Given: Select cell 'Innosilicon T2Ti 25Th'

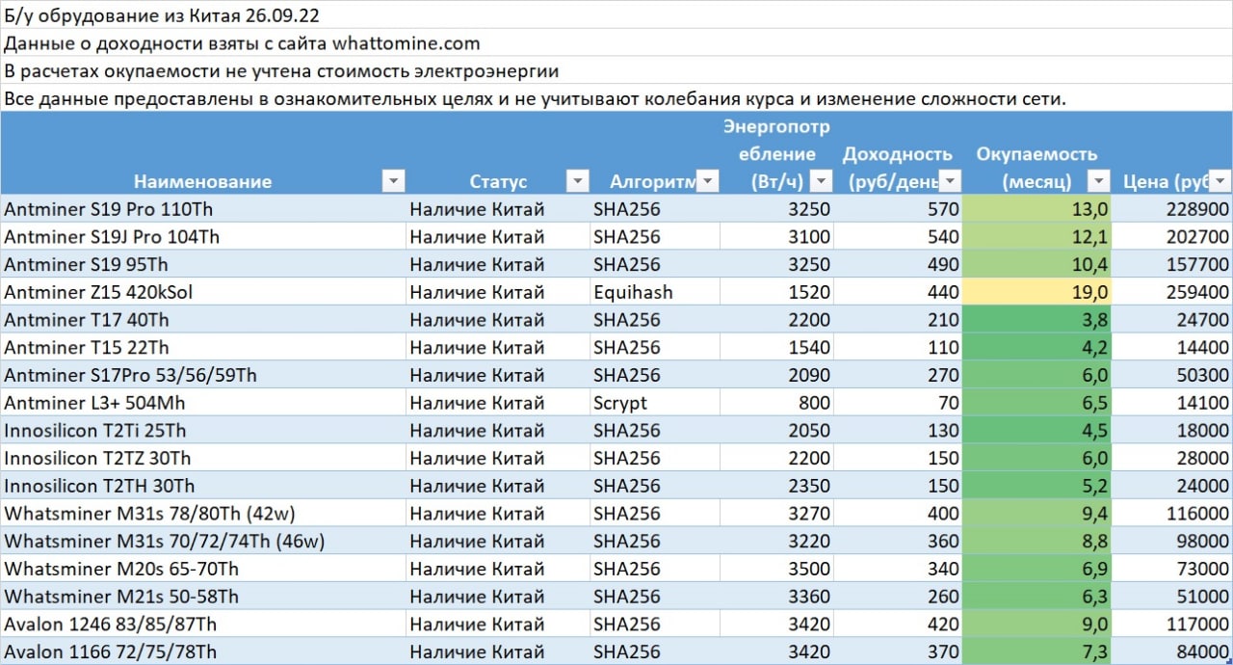Looking at the screenshot, I should (202, 431).
